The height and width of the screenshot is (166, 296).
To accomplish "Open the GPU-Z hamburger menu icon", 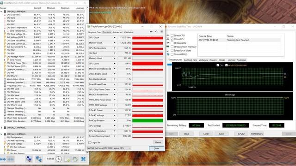I will [x=161, y=32].
